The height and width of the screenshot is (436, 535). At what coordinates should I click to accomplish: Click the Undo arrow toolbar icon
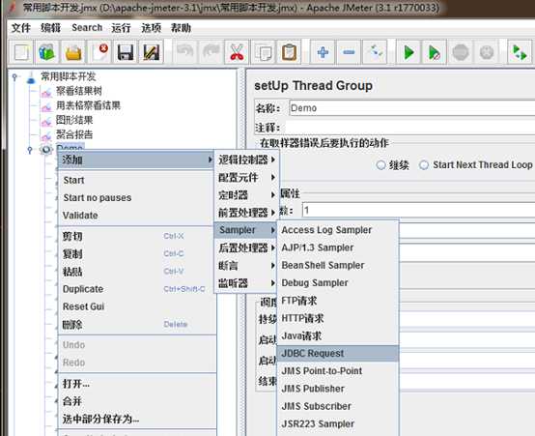[x=184, y=52]
